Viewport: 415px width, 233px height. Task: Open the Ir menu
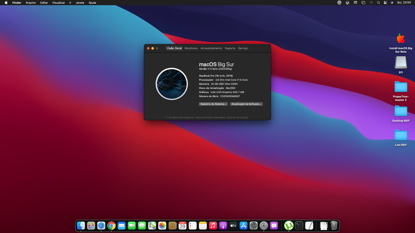[70, 3]
